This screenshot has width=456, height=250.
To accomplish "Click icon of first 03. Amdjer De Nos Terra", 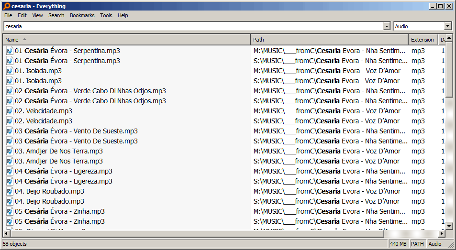I will click(10, 151).
